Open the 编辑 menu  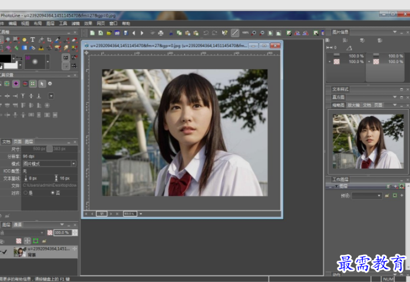(x=12, y=24)
